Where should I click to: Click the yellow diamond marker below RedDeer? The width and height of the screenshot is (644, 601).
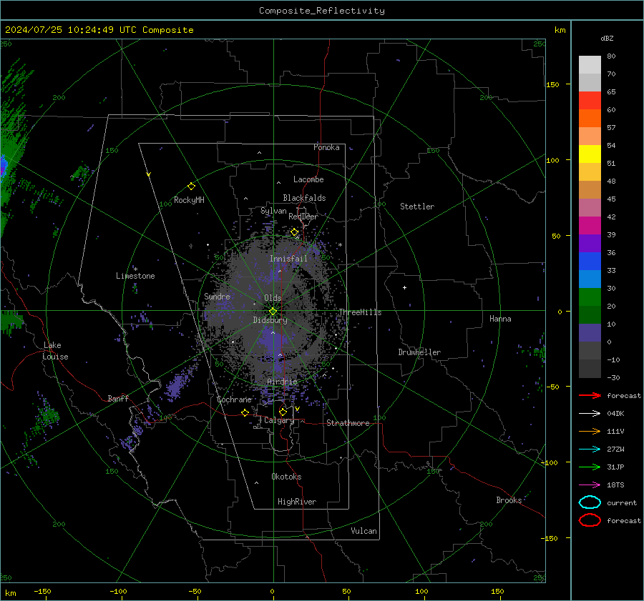click(294, 232)
